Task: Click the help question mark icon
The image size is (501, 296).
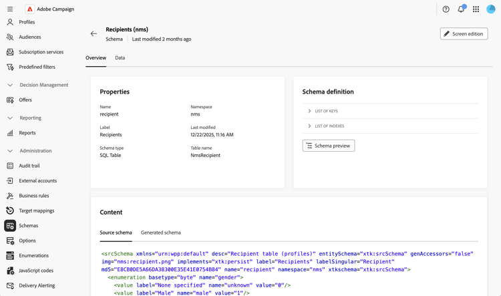Action: 446,9
